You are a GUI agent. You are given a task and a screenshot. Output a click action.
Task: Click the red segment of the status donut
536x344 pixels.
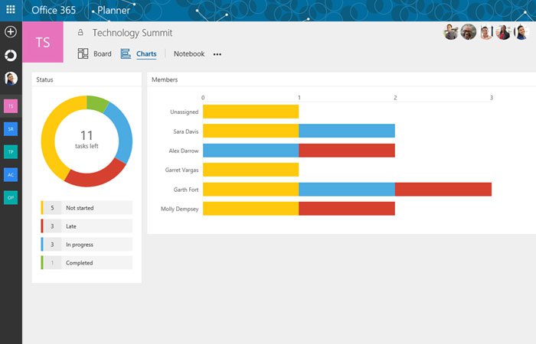point(96,177)
